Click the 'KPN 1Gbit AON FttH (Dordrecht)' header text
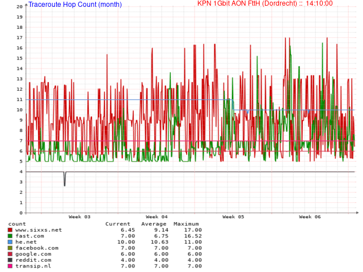 click(247, 3)
